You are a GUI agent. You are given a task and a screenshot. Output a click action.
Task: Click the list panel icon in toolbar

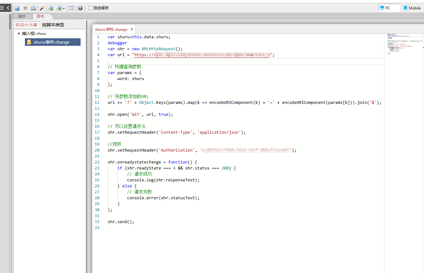71,8
